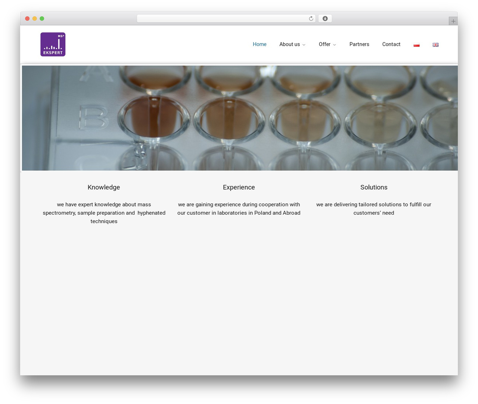The height and width of the screenshot is (404, 478).
Task: Click the text about laboratories in Poland and Abroad
Action: [239, 209]
